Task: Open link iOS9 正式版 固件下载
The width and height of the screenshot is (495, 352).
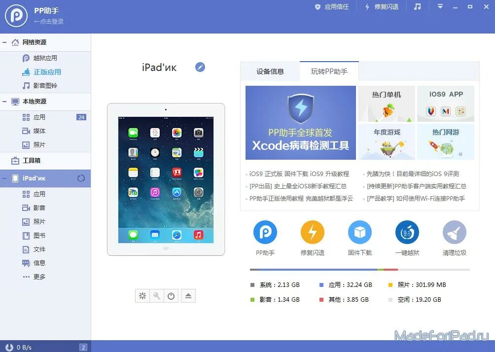Action: click(299, 174)
